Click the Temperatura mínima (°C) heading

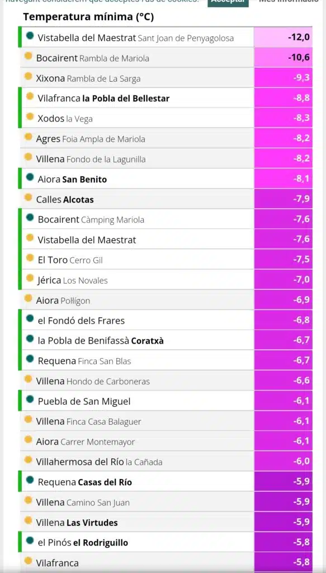(88, 17)
